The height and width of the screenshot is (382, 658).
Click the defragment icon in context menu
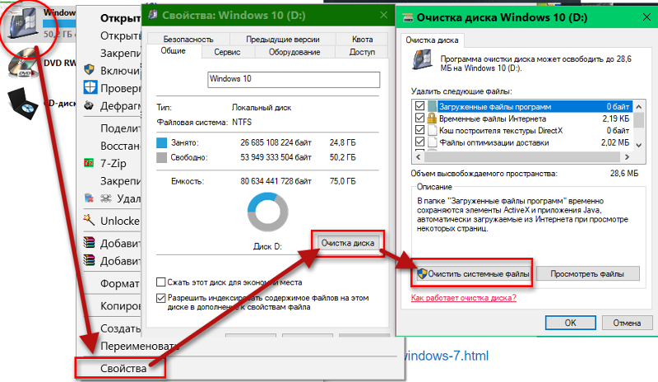coord(89,105)
